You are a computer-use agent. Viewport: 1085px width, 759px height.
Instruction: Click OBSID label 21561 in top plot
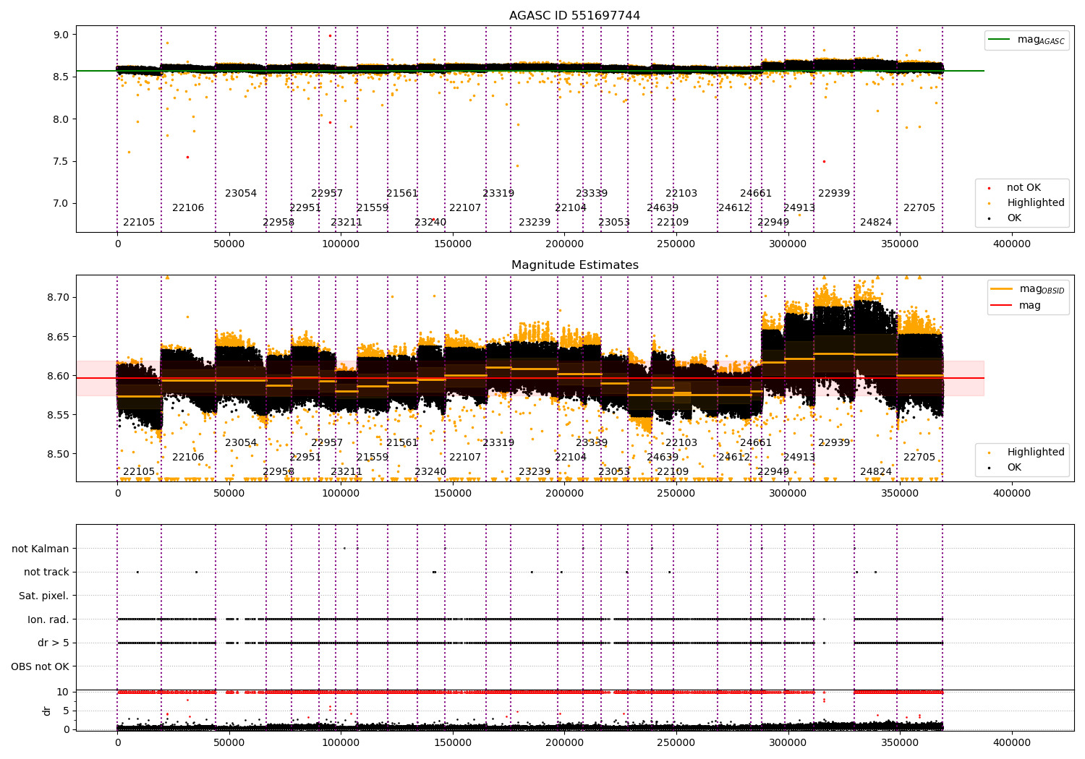tap(402, 194)
